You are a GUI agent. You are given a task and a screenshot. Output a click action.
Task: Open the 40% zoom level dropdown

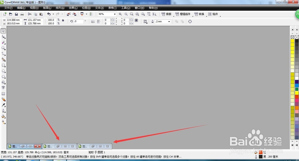point(115,14)
